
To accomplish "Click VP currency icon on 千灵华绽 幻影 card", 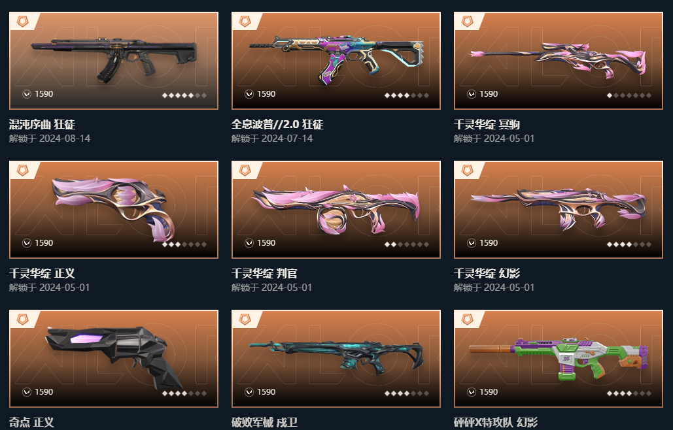I will click(x=472, y=243).
